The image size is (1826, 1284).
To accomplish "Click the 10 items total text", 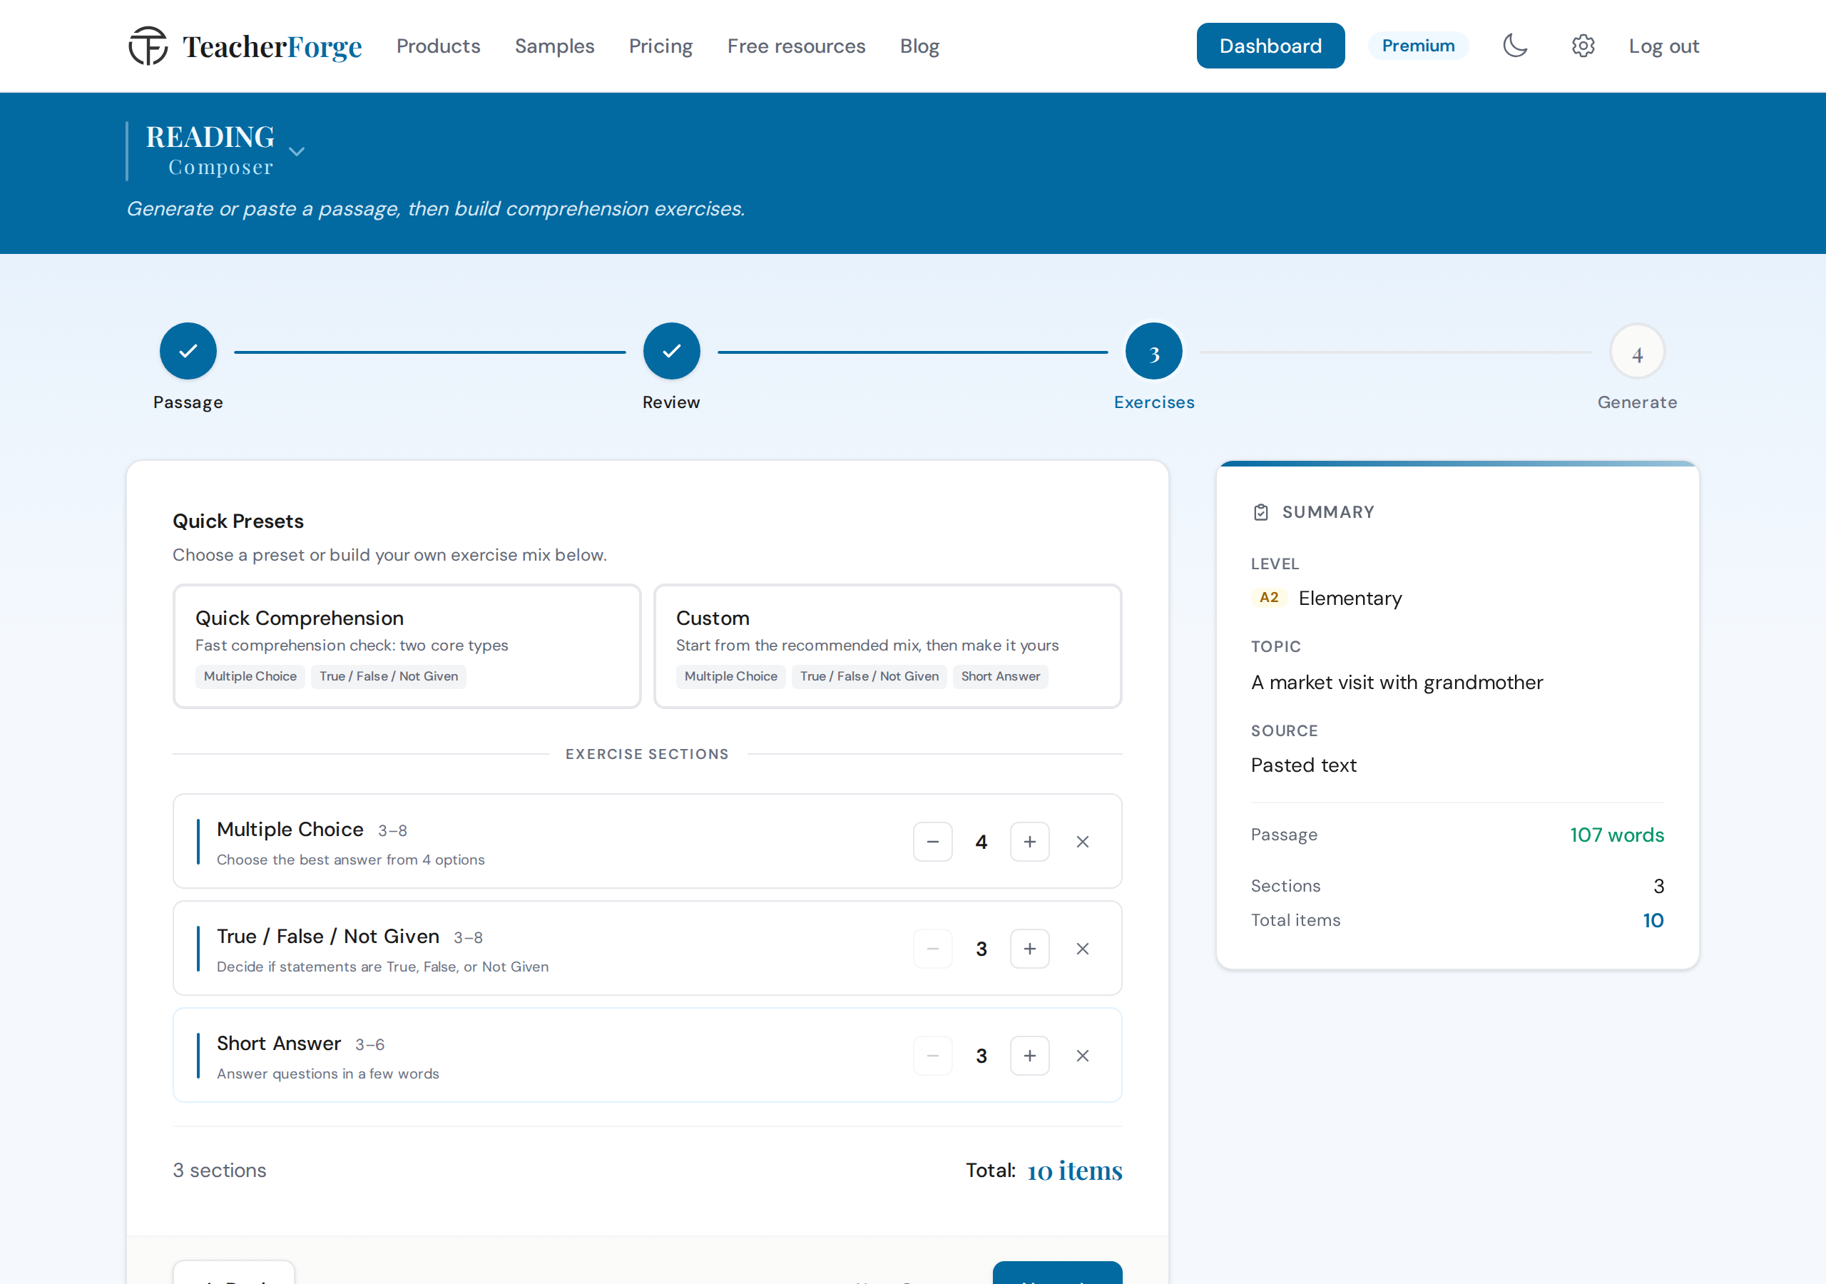I will 1073,1171.
